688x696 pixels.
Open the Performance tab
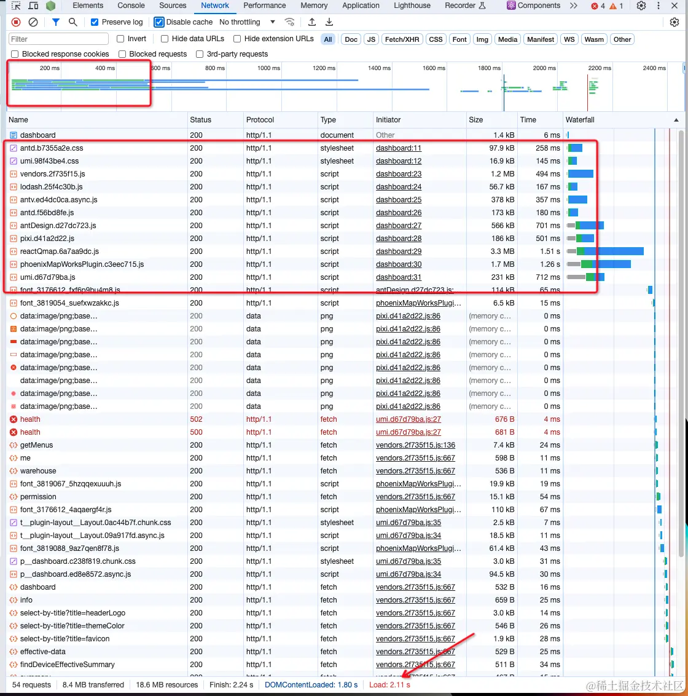(x=264, y=6)
